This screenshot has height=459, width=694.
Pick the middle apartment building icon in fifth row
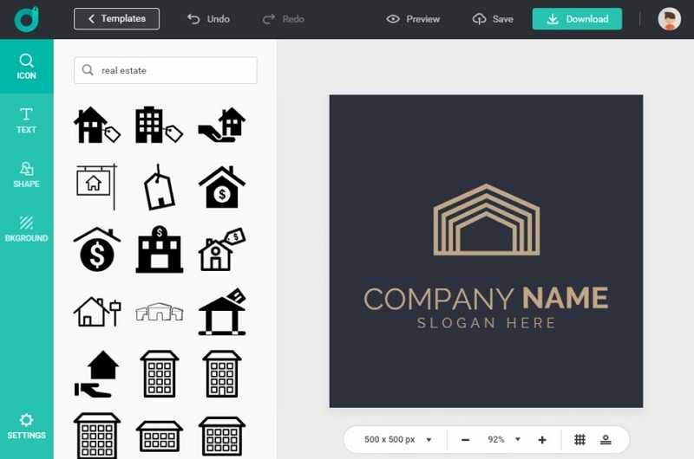160,374
